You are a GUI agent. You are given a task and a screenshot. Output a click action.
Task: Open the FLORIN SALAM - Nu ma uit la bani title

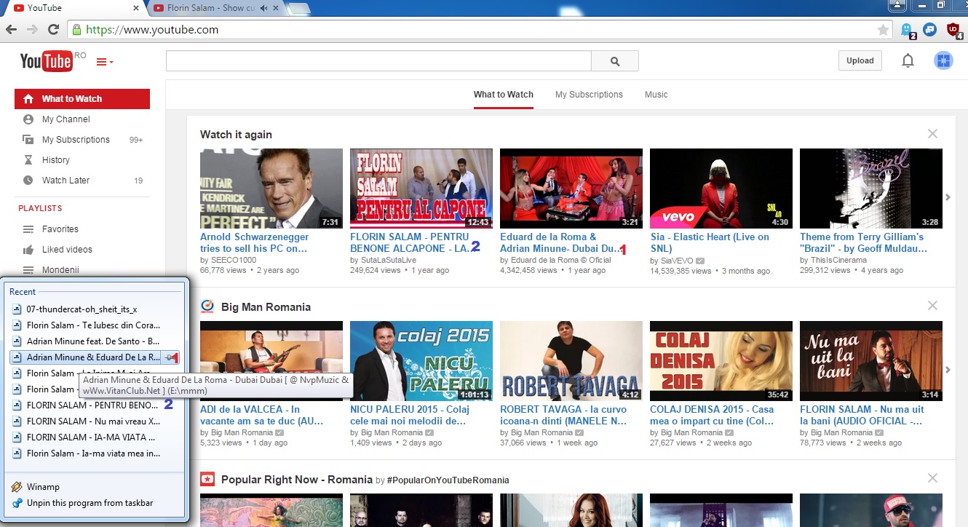click(862, 415)
